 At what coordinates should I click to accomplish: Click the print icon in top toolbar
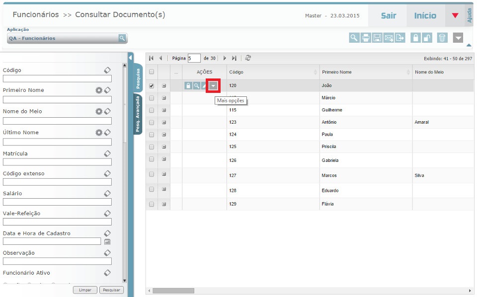tap(366, 38)
